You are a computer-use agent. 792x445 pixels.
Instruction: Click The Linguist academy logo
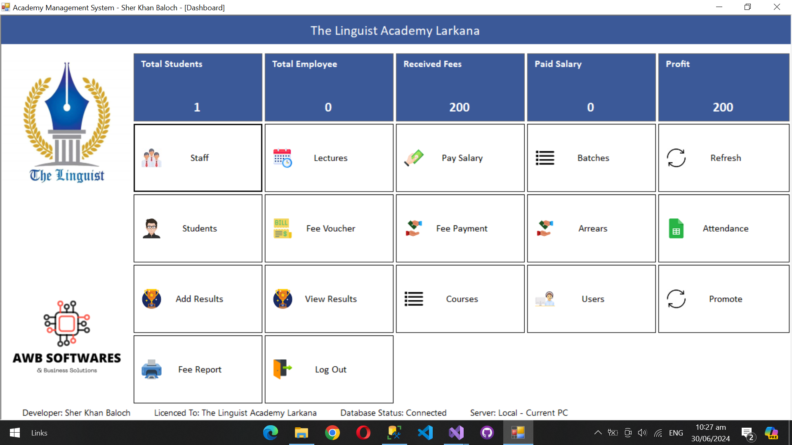67,122
